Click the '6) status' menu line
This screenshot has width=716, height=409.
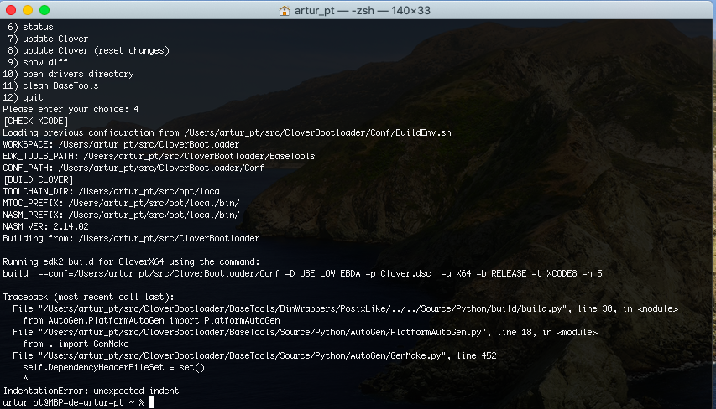(30, 27)
